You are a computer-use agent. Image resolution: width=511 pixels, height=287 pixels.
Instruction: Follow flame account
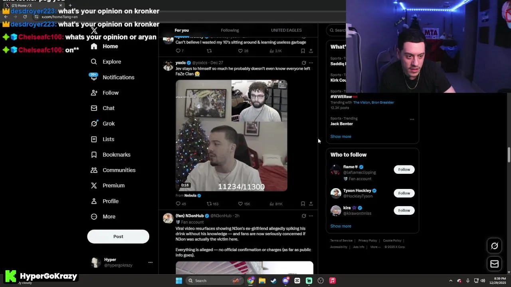point(404,169)
